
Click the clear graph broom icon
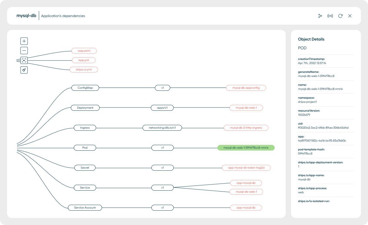point(24,70)
